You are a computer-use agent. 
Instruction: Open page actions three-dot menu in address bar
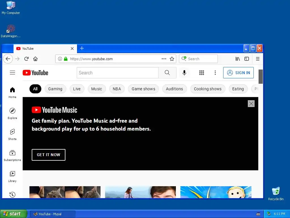coord(164,59)
